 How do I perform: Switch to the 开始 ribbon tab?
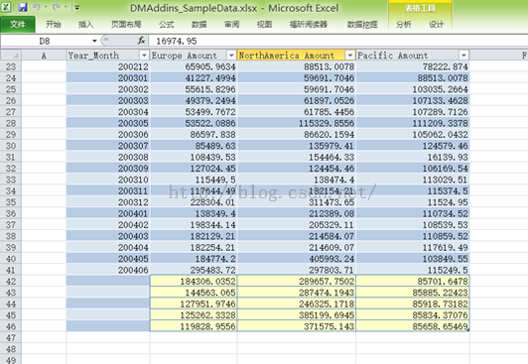point(54,24)
